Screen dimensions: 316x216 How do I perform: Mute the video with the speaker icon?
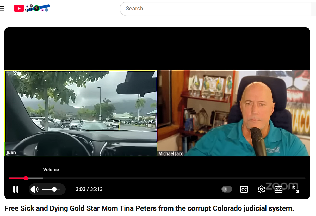34,189
